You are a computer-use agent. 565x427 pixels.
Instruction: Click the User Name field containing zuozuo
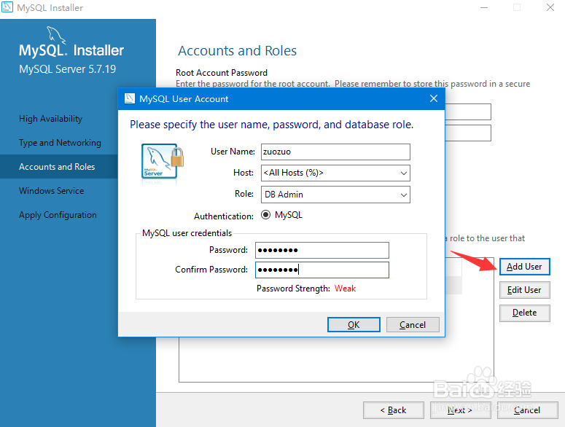[335, 152]
